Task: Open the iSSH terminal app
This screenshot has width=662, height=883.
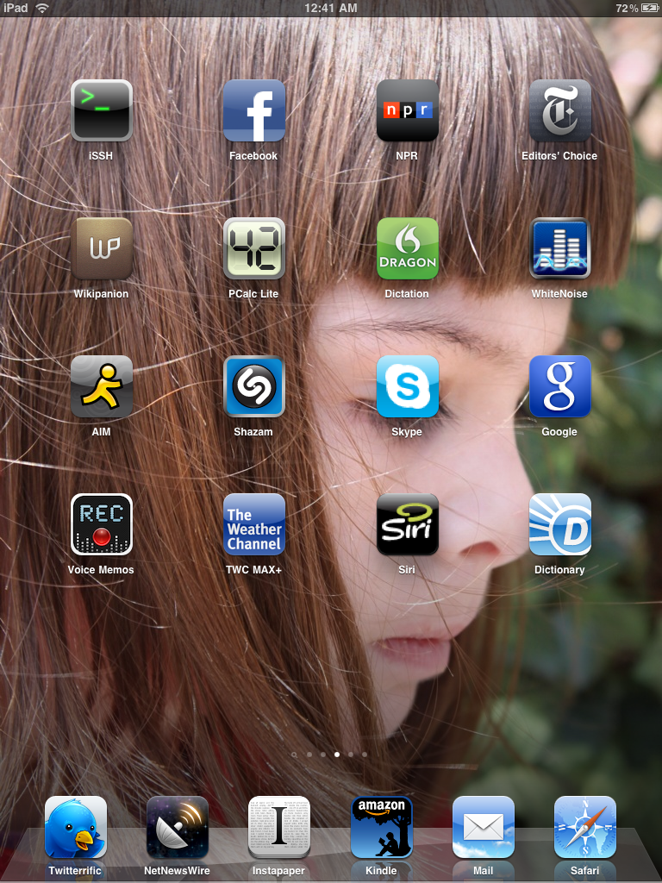Action: pyautogui.click(x=102, y=110)
